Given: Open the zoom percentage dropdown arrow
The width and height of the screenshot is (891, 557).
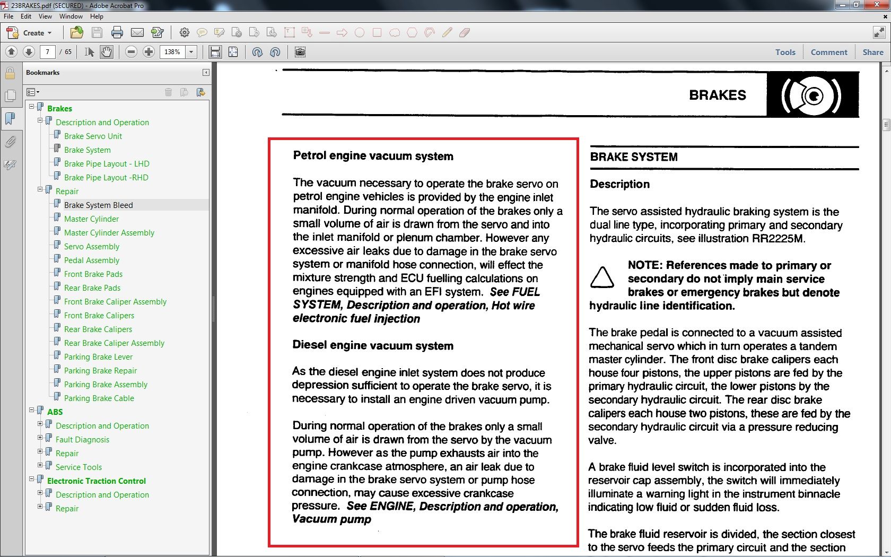Looking at the screenshot, I should coord(191,52).
